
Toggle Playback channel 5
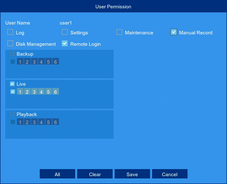coord(49,122)
